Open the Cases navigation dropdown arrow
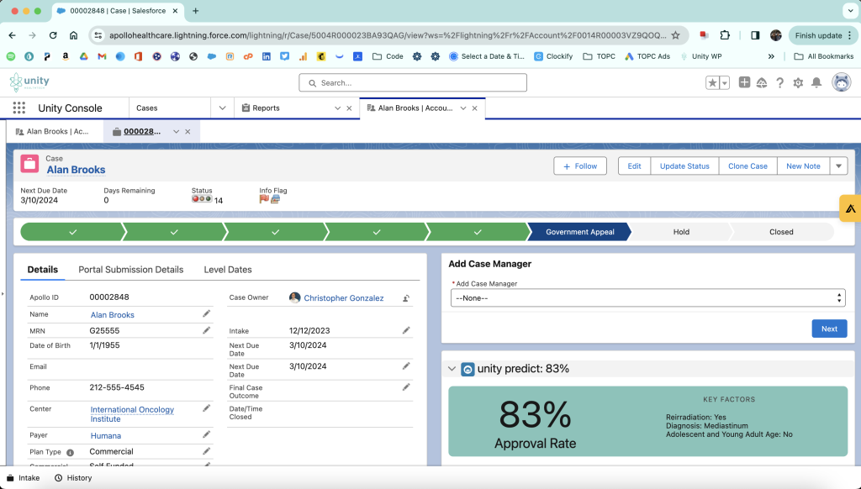 222,108
